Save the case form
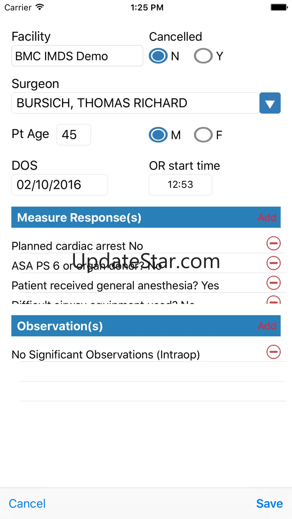Image resolution: width=292 pixels, height=519 pixels. 269,503
